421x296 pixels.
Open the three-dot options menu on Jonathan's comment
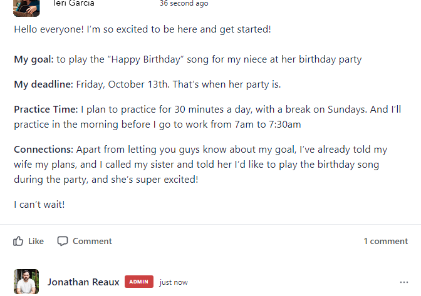pos(404,282)
